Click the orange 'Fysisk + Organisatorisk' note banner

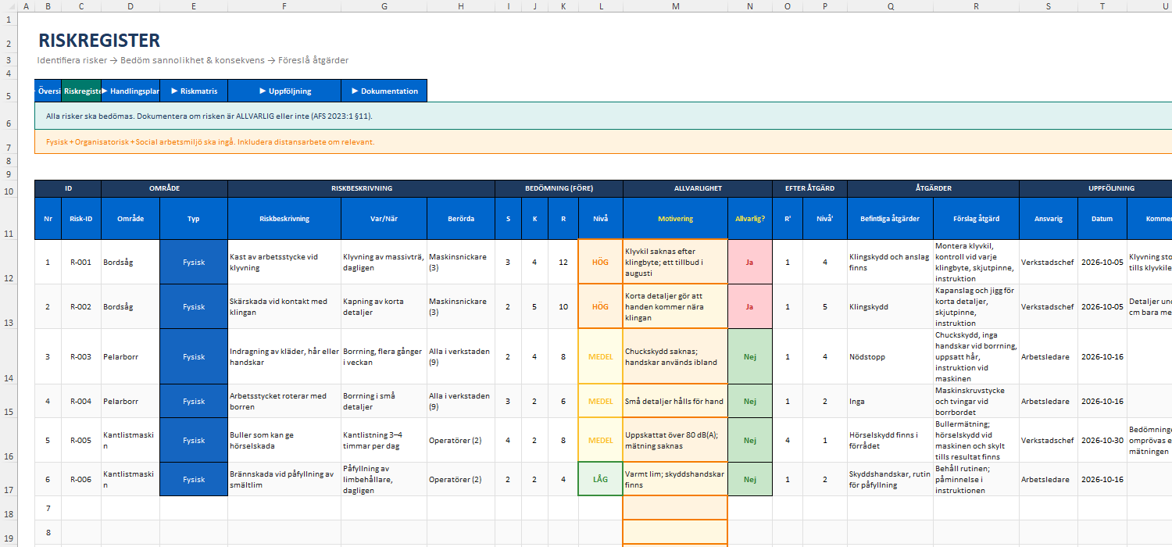(603, 142)
